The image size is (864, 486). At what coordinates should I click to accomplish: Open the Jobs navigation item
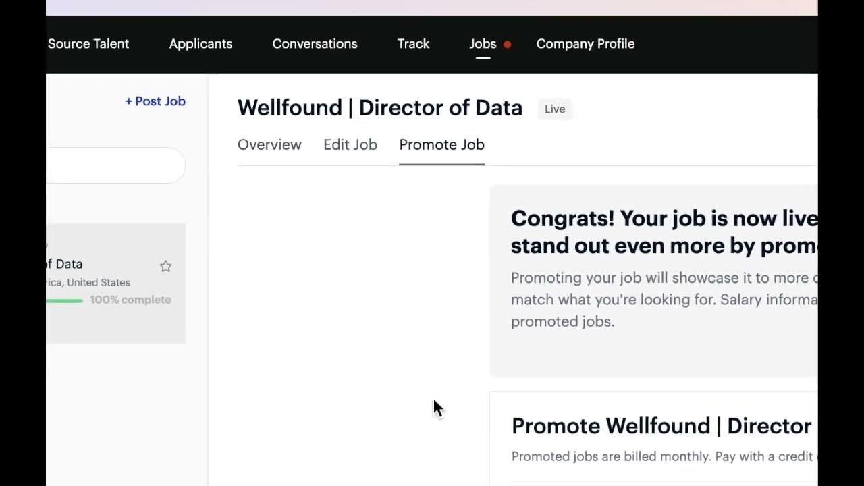coord(483,44)
